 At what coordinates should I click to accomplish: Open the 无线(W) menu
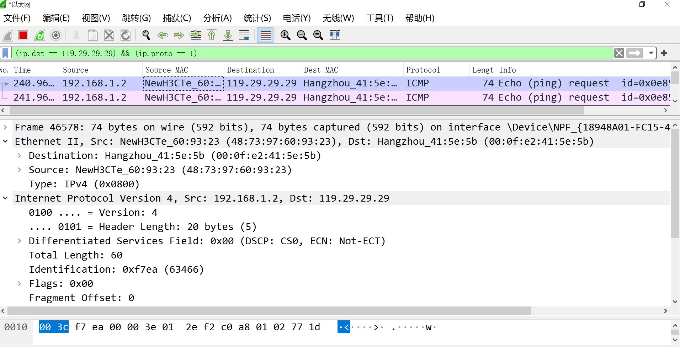pos(338,18)
